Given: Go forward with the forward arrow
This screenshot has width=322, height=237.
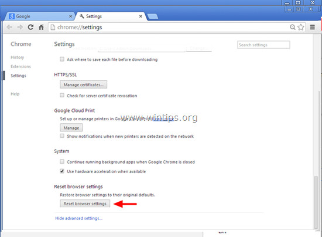Looking at the screenshot, I should click(20, 27).
